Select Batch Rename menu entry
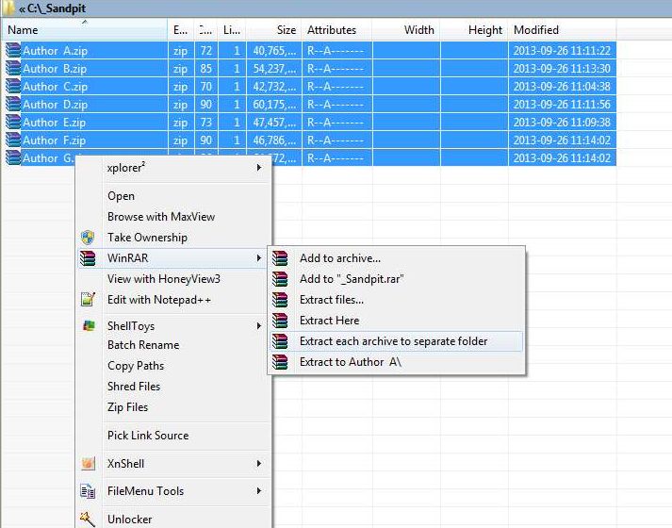This screenshot has width=672, height=528. [x=143, y=345]
